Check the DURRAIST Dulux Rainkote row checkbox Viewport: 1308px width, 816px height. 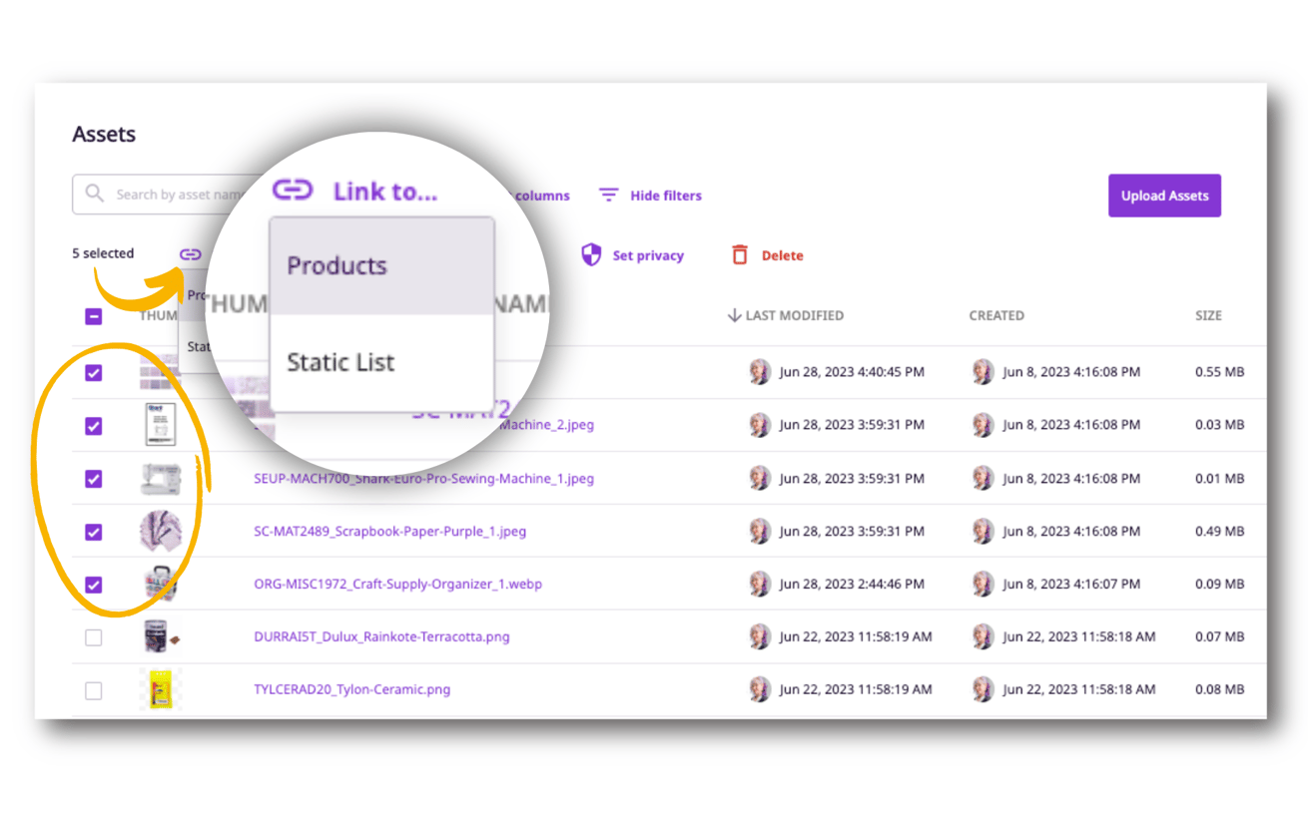pyautogui.click(x=93, y=636)
